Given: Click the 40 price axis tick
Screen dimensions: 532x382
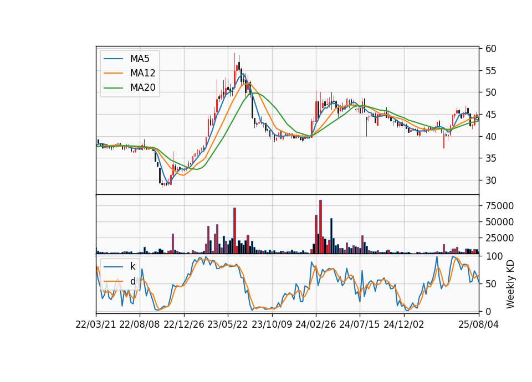Looking at the screenshot, I should click(491, 137).
